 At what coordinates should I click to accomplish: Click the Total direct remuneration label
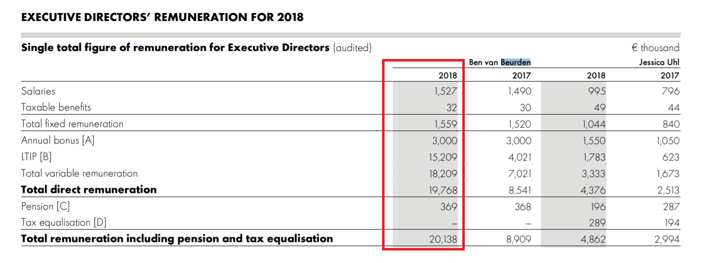pos(89,189)
